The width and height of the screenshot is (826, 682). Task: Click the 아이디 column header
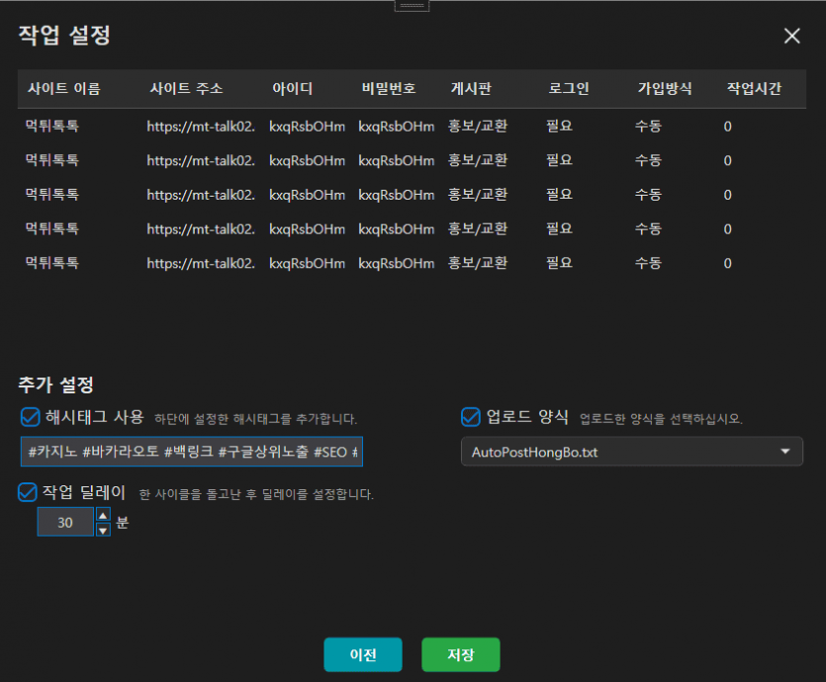292,89
